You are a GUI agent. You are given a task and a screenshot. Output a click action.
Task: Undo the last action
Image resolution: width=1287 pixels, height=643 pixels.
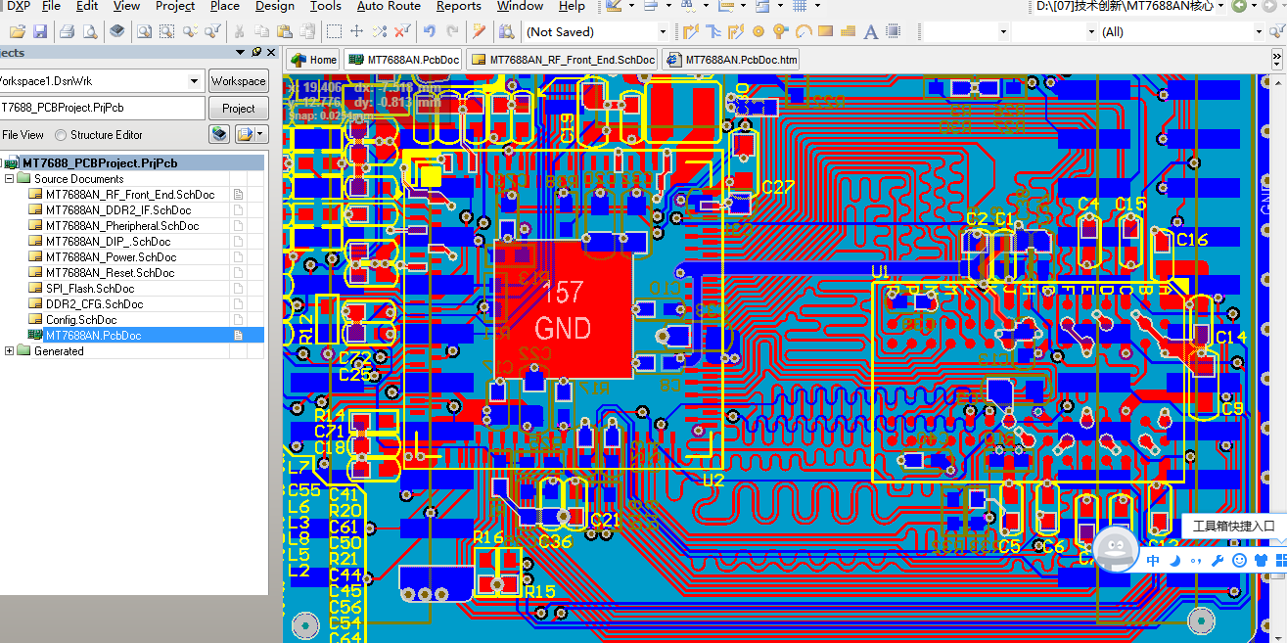coord(428,32)
